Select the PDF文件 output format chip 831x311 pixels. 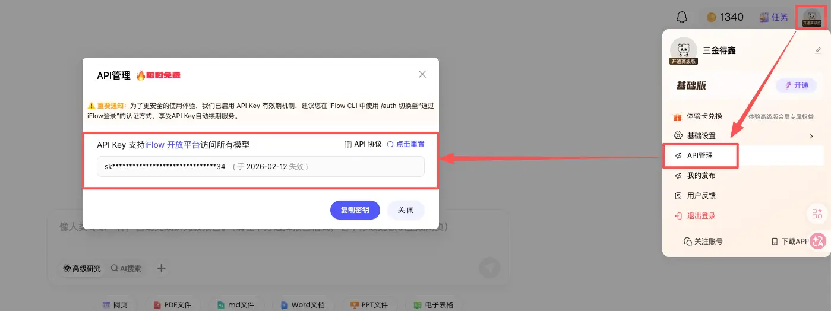173,304
